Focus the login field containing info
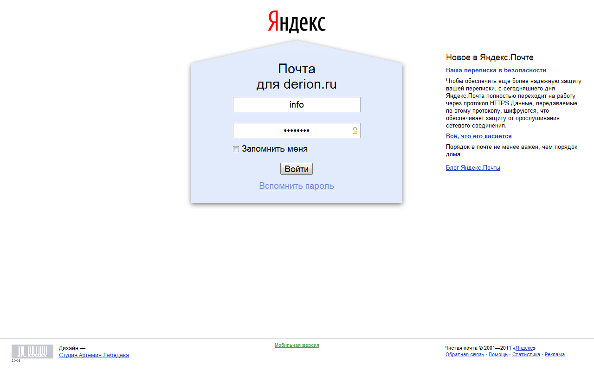 pos(297,104)
